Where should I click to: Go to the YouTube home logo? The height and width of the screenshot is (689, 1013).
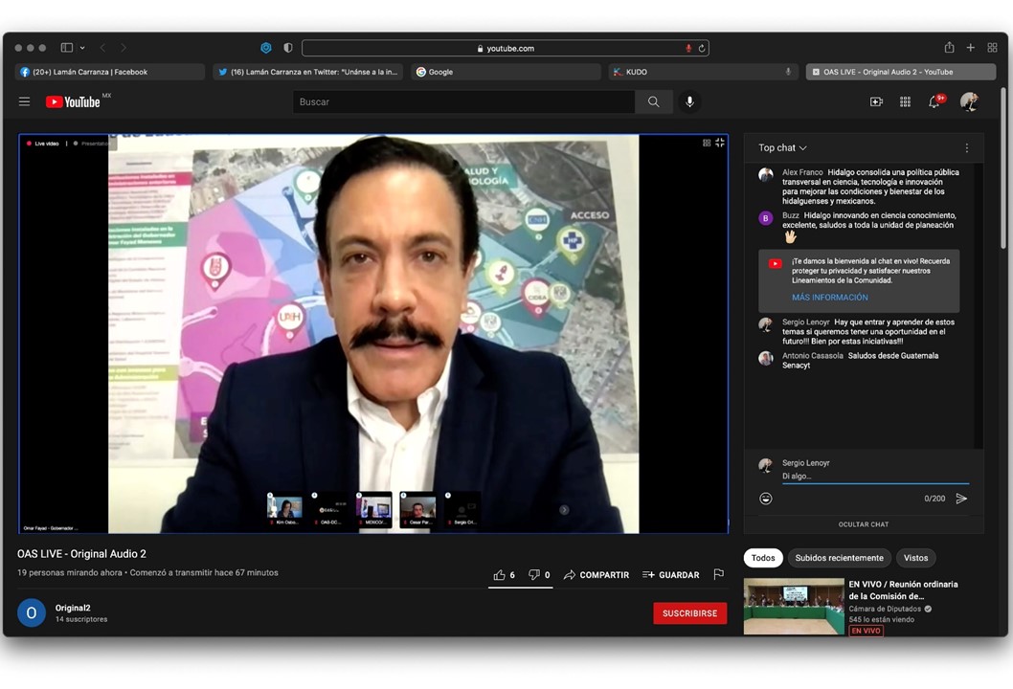73,102
